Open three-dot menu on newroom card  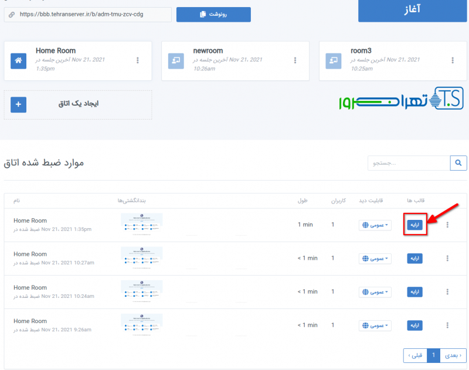click(295, 60)
